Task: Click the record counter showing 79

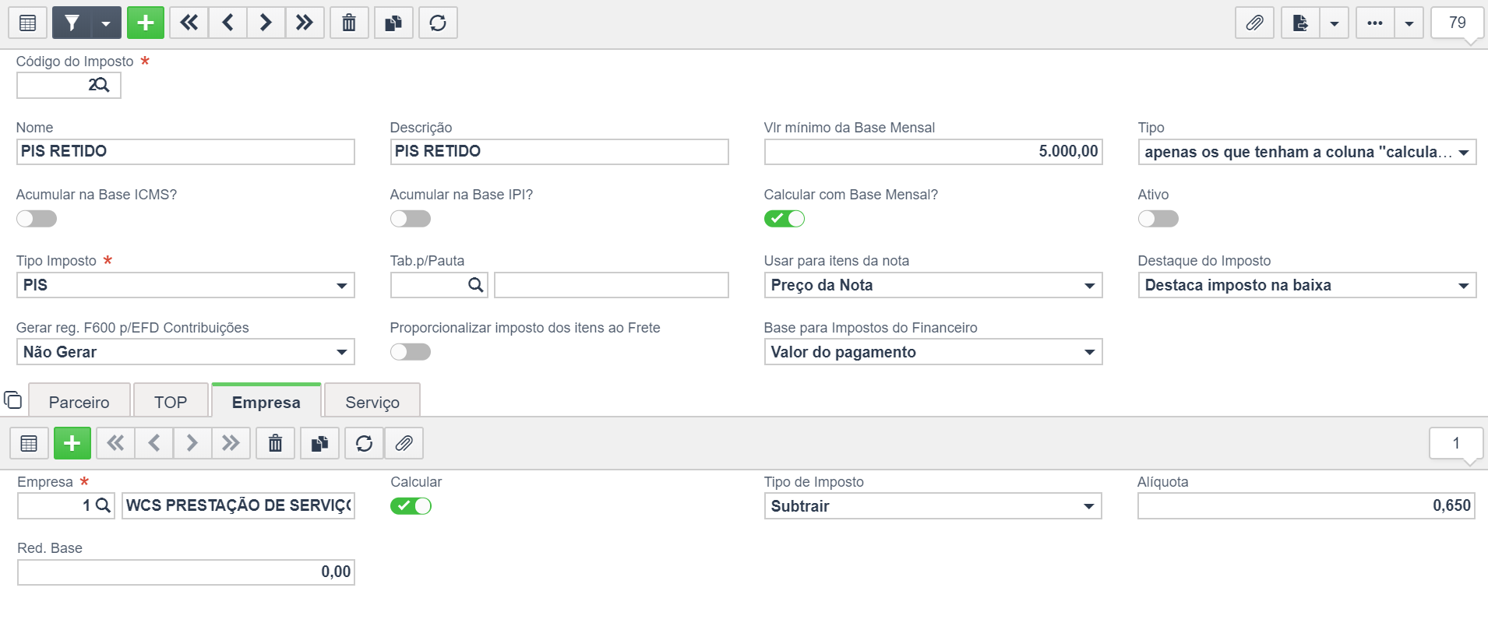Action: pos(1457,23)
